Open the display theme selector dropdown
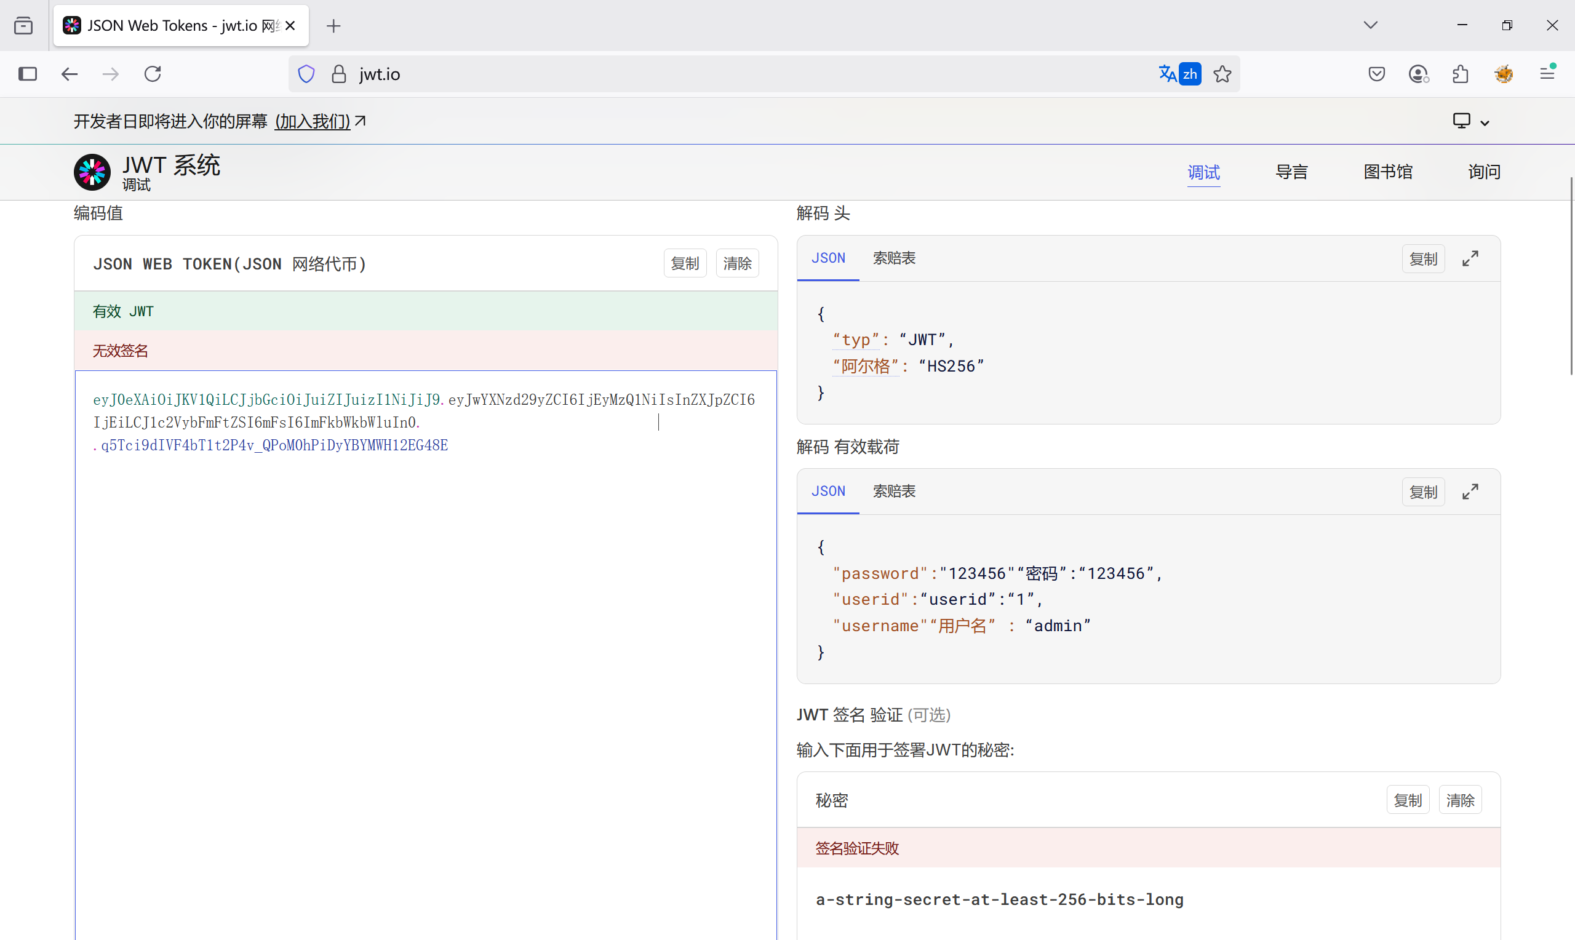Screen dimensions: 1575x940 (1470, 121)
